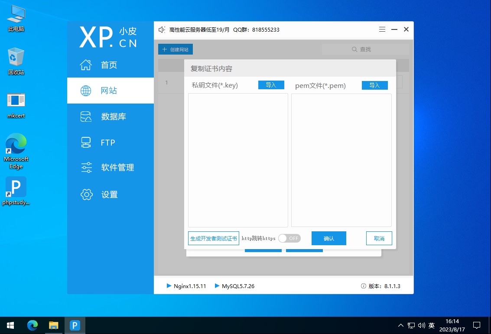The width and height of the screenshot is (491, 334).
Task: Open 设置 in the sidebar
Action: point(109,195)
